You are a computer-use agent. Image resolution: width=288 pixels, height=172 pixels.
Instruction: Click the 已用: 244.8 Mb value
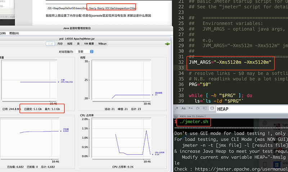12,109
